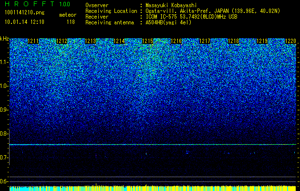Image resolution: width=300 pixels, height=191 pixels.
Task: Select the file name 1001141210.png
Action: tap(25, 13)
